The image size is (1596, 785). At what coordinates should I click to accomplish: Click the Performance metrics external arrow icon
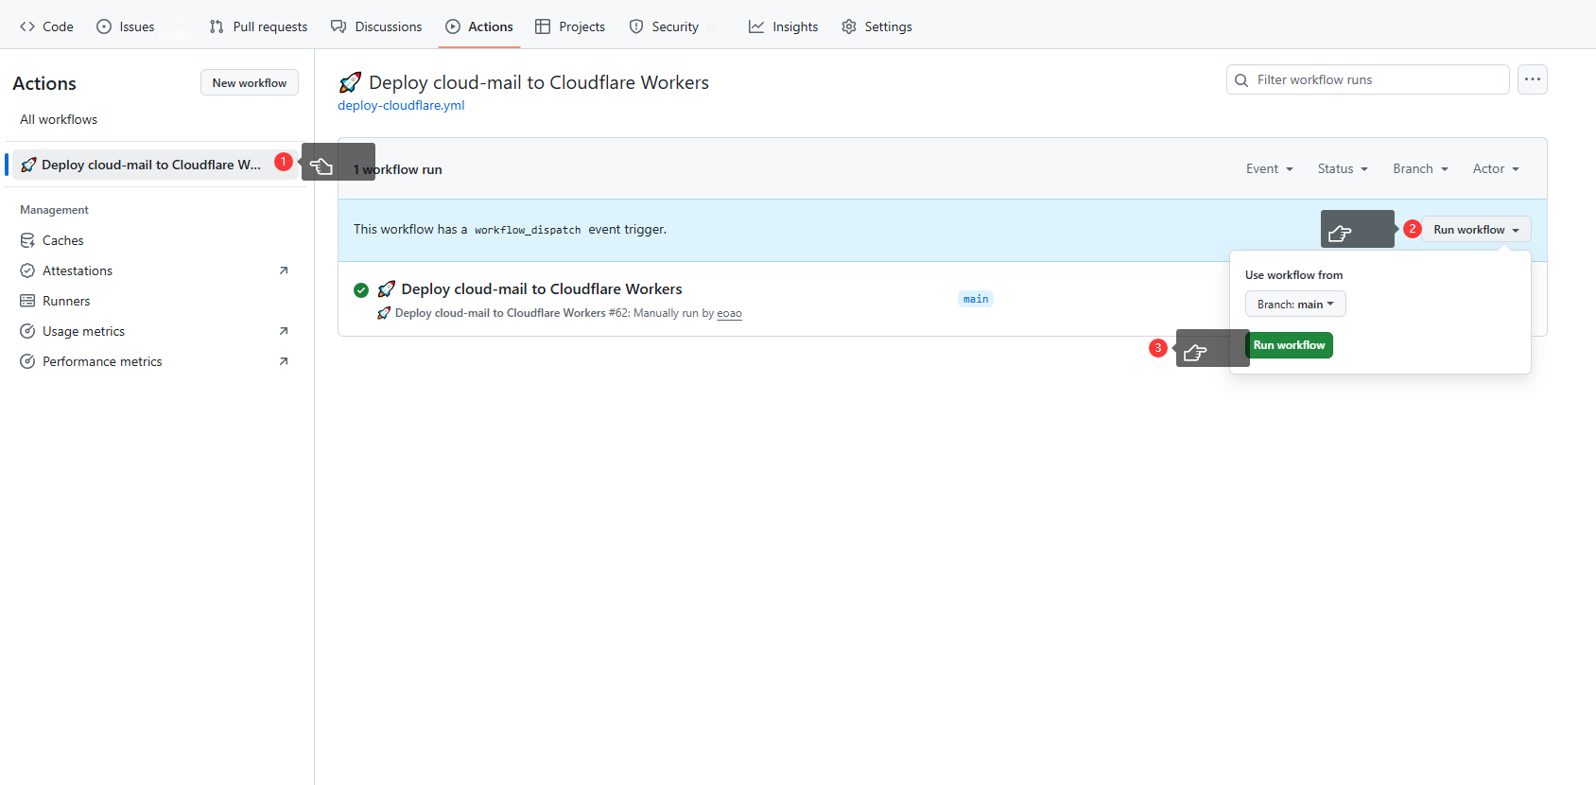point(284,361)
